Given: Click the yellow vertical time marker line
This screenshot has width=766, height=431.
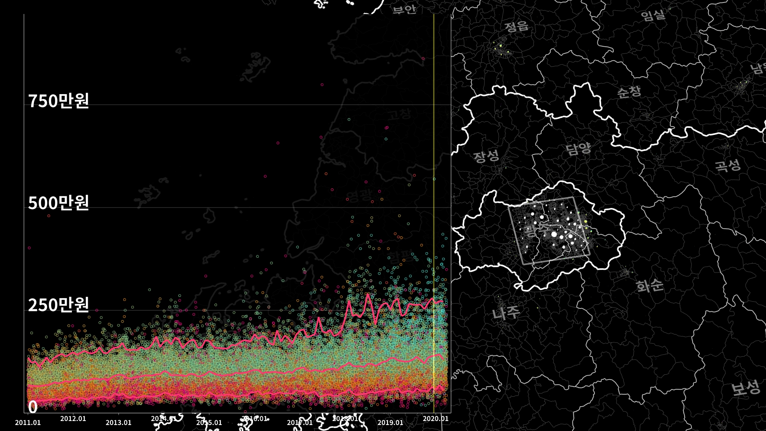Looking at the screenshot, I should (434, 120).
